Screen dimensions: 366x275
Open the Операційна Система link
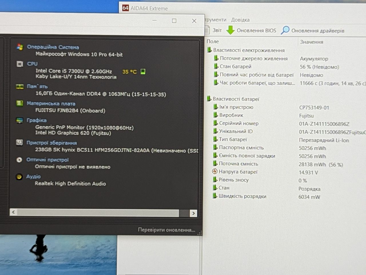pos(53,47)
